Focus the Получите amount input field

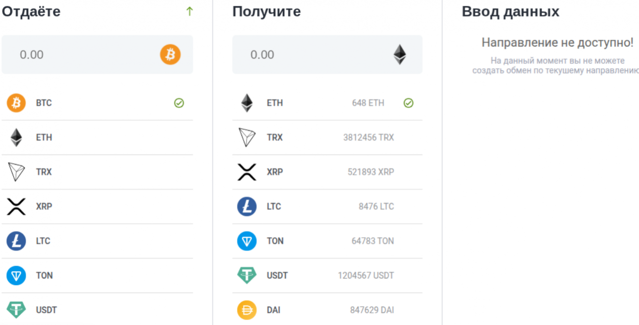point(327,54)
